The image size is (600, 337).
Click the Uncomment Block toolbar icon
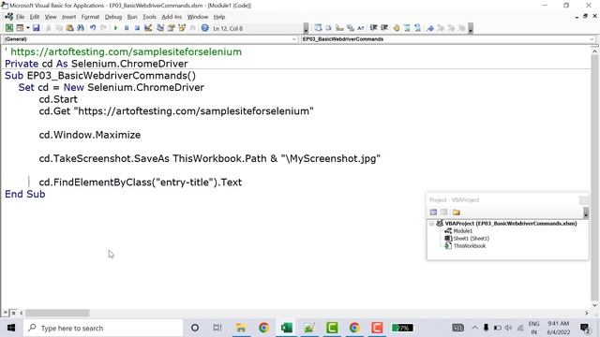(x=418, y=28)
